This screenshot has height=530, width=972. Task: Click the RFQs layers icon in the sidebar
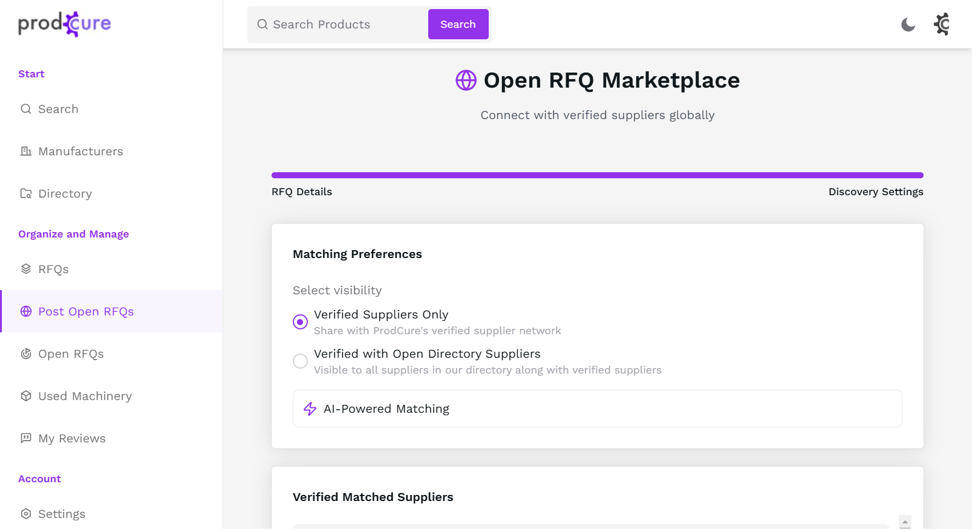click(26, 270)
